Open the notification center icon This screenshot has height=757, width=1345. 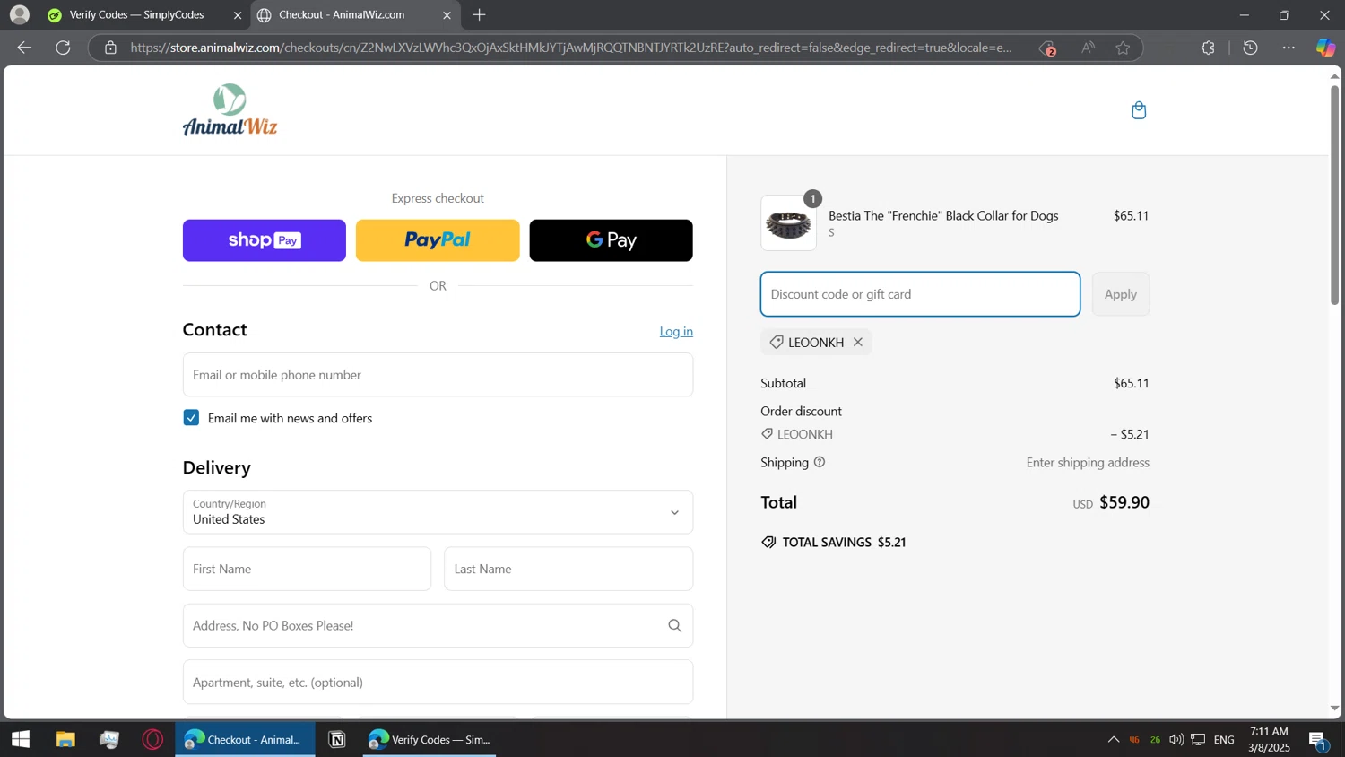[x=1317, y=740]
